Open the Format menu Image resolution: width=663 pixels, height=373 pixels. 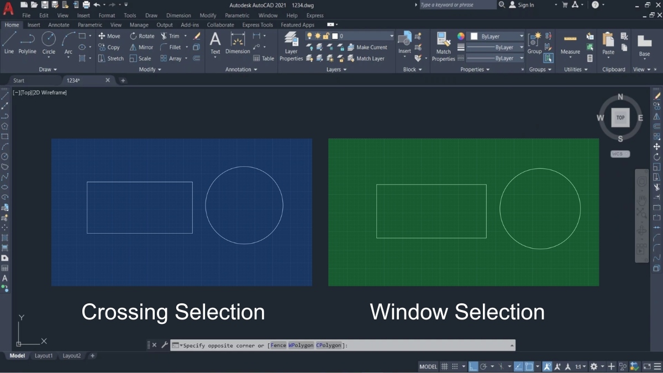[x=107, y=15]
